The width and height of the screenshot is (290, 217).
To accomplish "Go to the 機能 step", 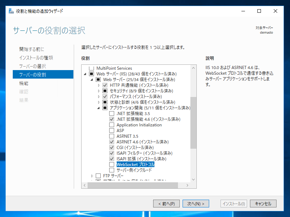I will pyautogui.click(x=24, y=83).
